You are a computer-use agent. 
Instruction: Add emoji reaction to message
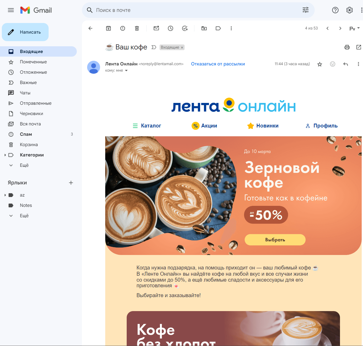click(x=333, y=64)
